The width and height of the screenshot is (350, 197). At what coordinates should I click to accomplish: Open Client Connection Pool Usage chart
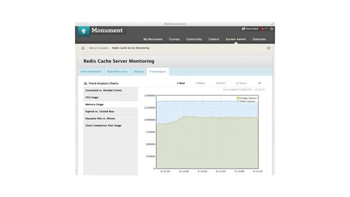tap(110, 125)
